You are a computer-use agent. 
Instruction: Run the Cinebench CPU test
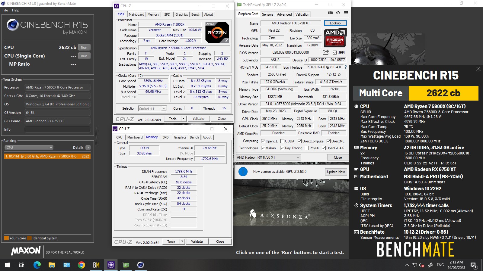pyautogui.click(x=84, y=48)
